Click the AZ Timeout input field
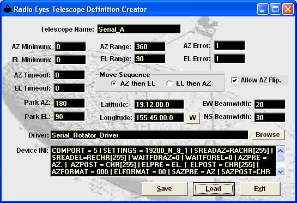This screenshot has height=203, width=297. (x=69, y=75)
